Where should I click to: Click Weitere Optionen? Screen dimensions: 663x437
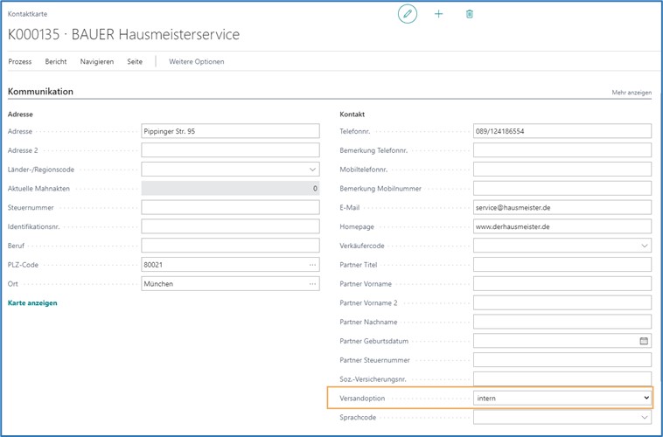click(x=196, y=62)
